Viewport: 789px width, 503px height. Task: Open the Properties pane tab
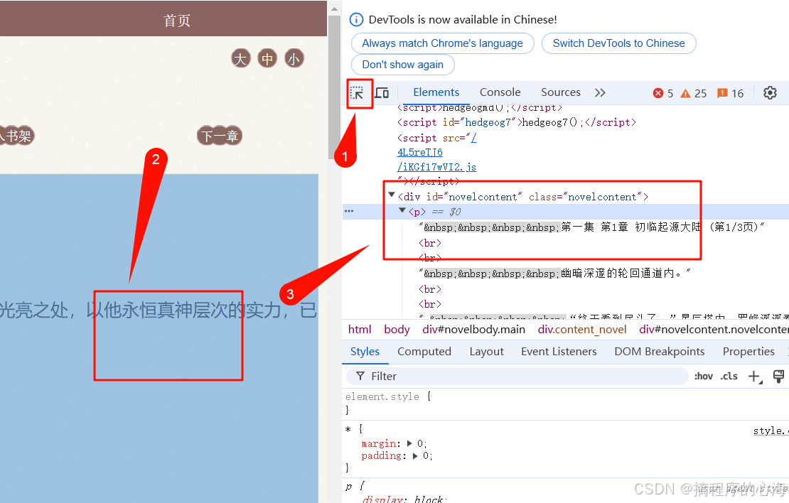pos(748,352)
